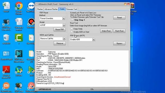Click the Hw ID line in the log

coord(61,58)
